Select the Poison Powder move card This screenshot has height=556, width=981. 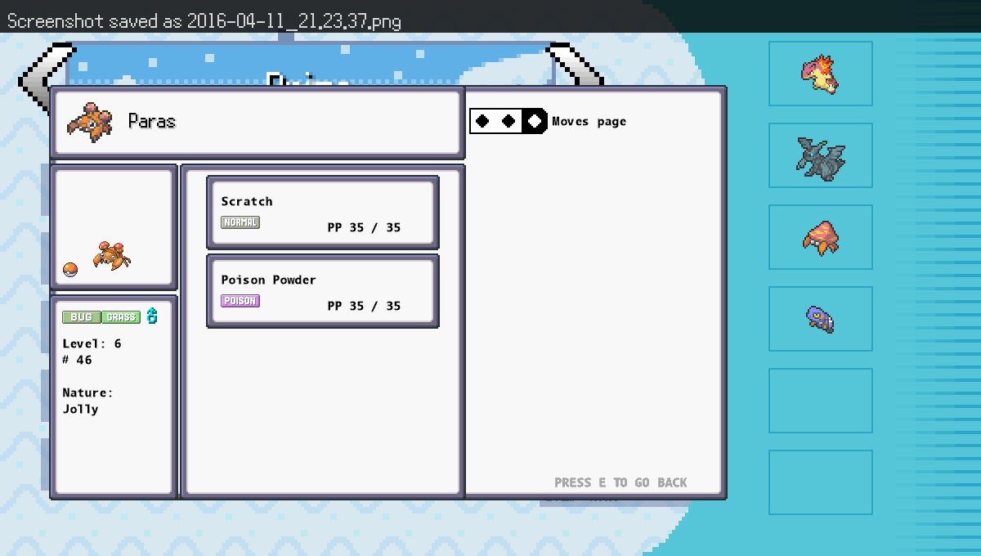tap(322, 291)
